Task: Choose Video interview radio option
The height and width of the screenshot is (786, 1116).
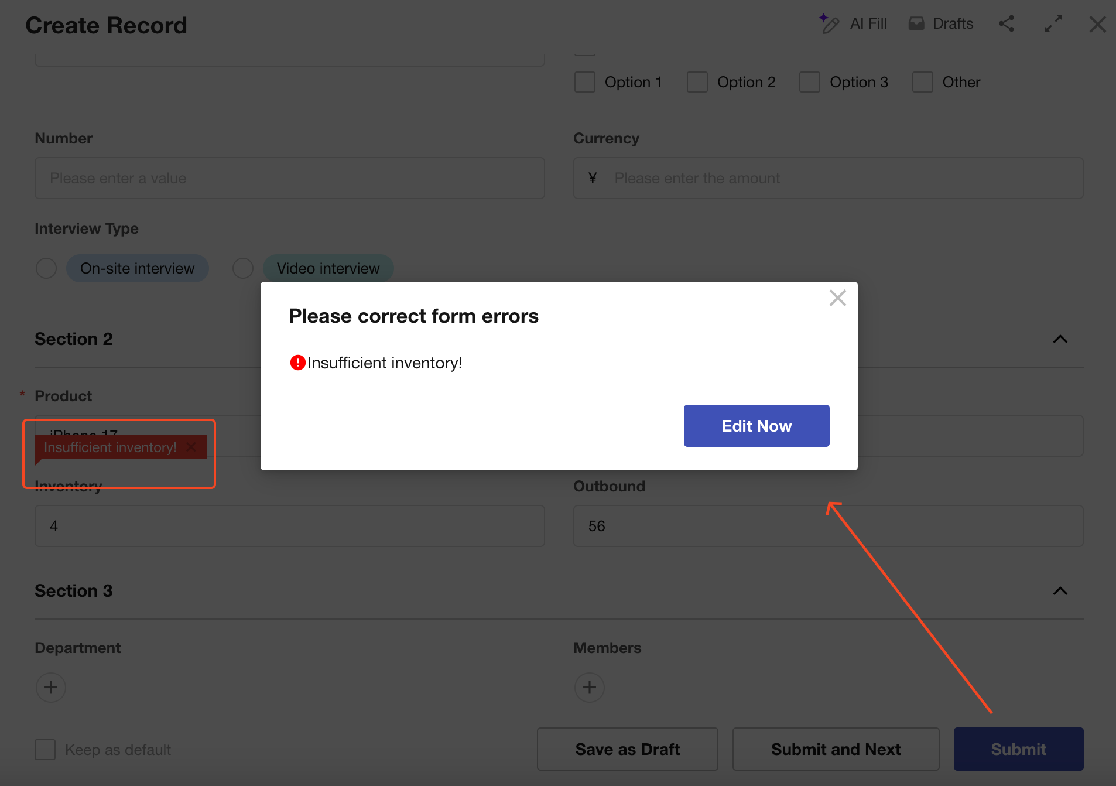Action: pyautogui.click(x=243, y=268)
